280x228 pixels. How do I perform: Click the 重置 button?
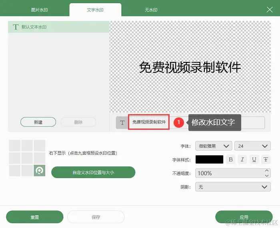click(x=35, y=217)
